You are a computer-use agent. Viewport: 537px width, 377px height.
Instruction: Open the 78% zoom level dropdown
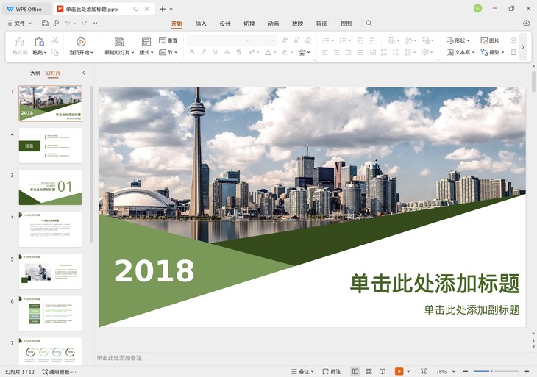pyautogui.click(x=446, y=372)
